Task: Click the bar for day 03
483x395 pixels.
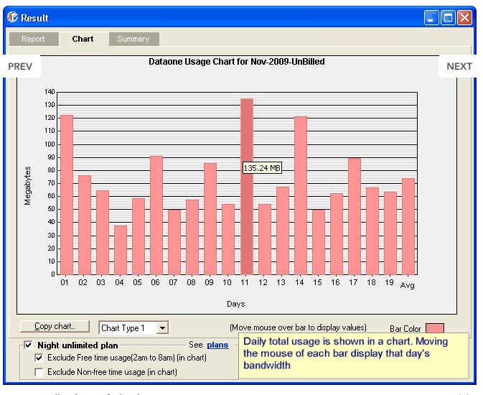Action: [x=103, y=233]
